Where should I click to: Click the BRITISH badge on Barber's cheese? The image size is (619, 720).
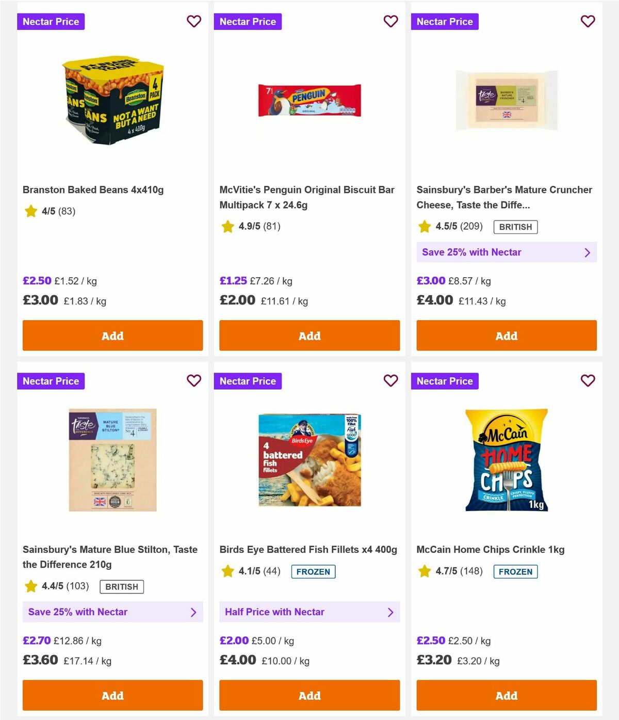tap(515, 227)
